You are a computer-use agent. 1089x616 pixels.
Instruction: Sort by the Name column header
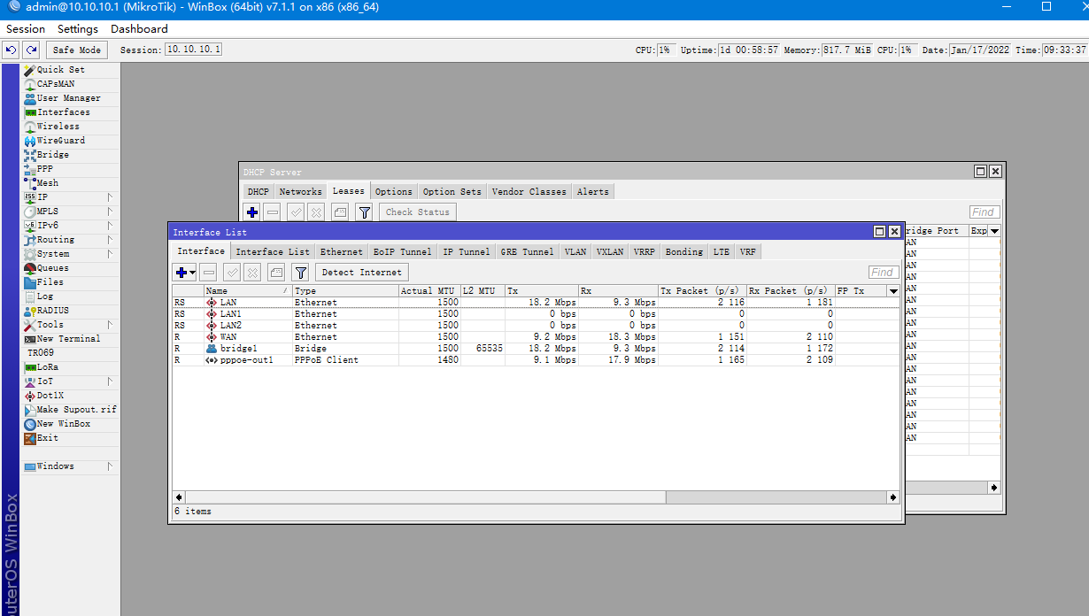coord(248,291)
